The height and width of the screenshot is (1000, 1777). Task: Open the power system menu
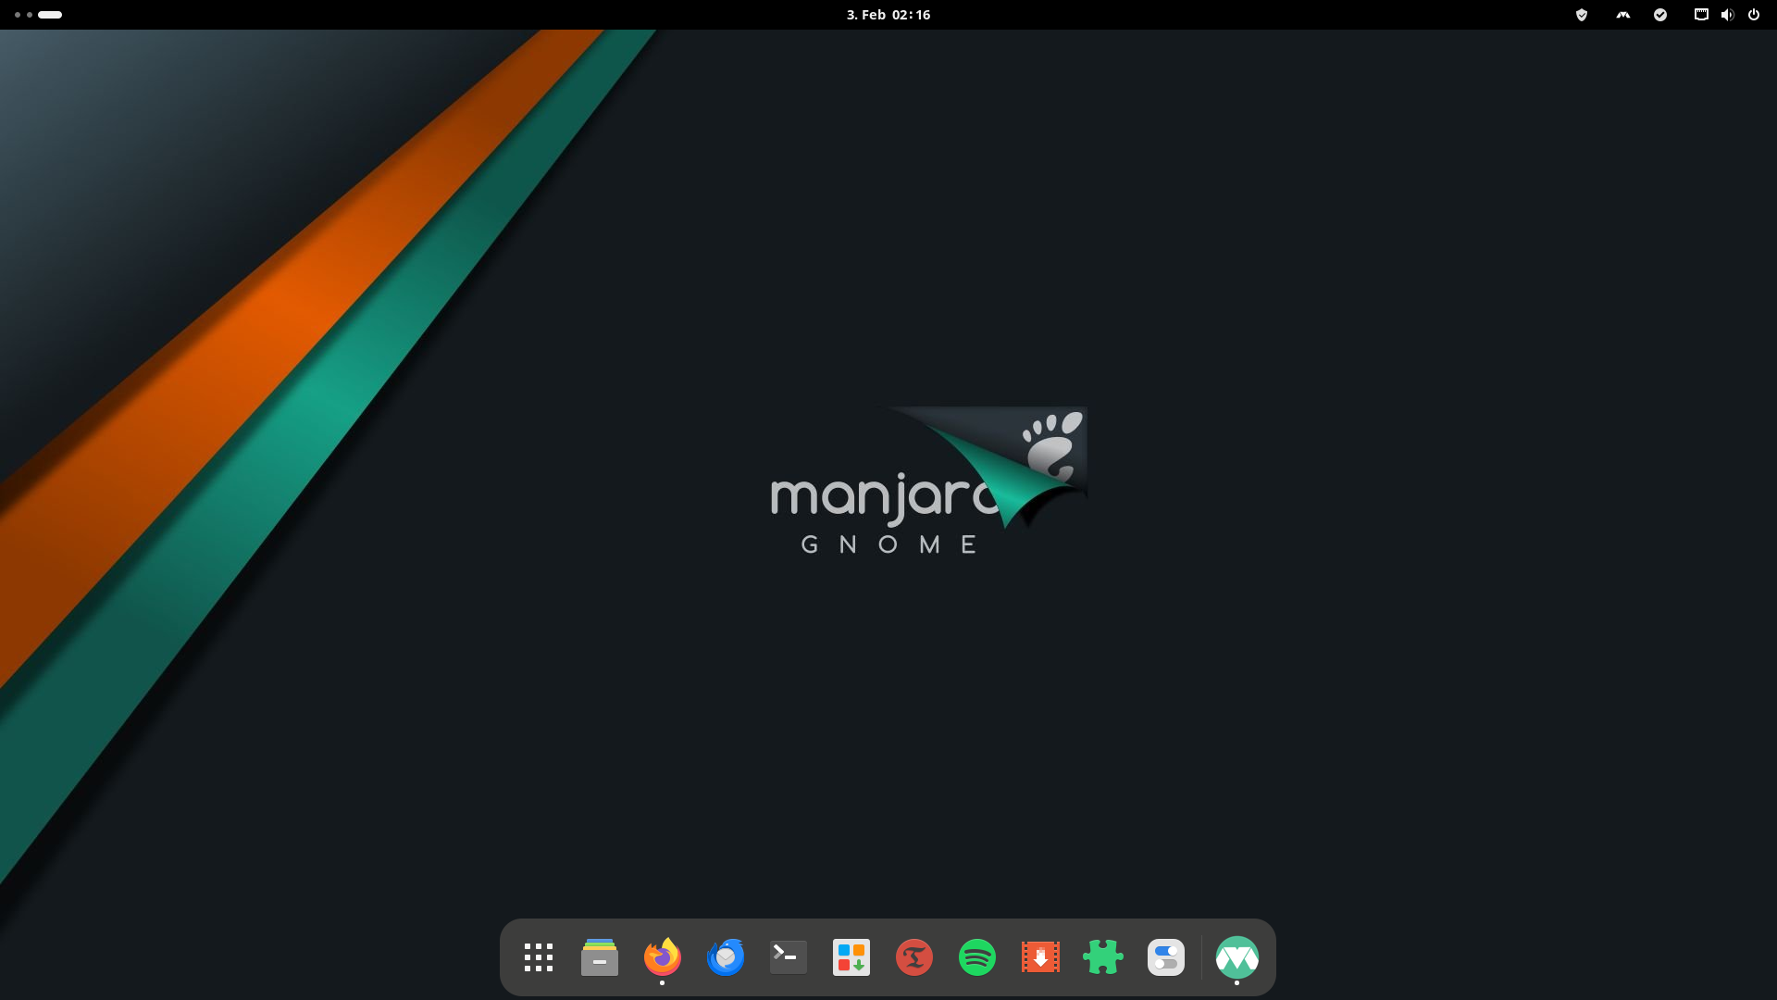1754,15
